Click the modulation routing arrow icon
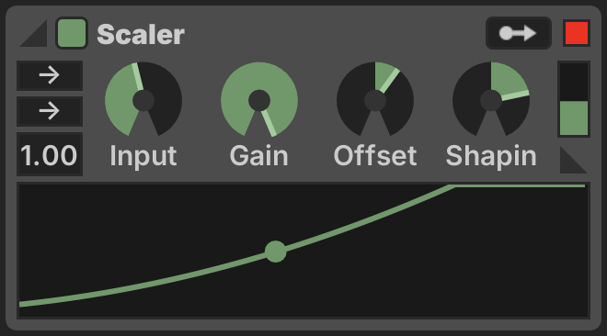Screen dimensions: 607x336 coord(519,33)
